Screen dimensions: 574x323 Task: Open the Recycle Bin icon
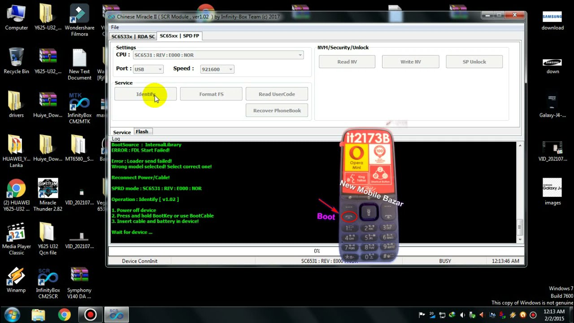point(16,61)
